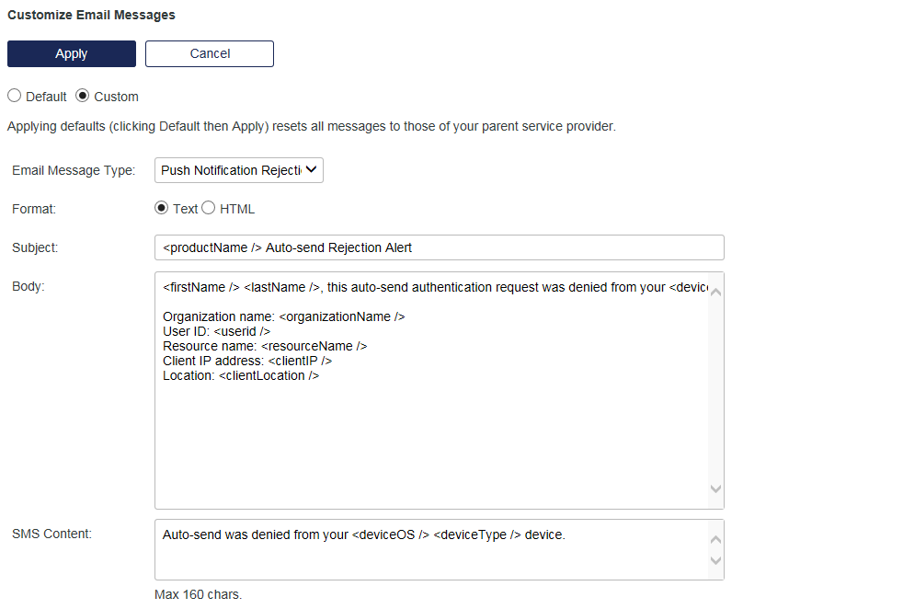
Task: Place cursor on Organization name line in Body
Action: [283, 316]
